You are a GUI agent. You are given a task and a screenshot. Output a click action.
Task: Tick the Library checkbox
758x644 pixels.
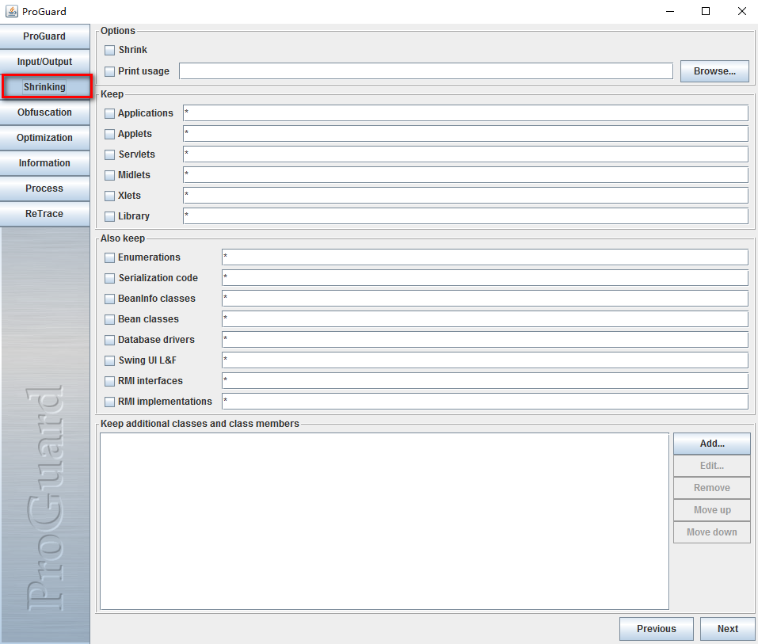(x=110, y=216)
